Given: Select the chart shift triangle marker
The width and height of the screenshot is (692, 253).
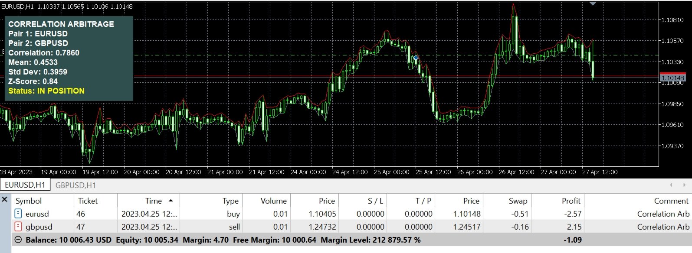Looking at the screenshot, I should (x=593, y=3).
